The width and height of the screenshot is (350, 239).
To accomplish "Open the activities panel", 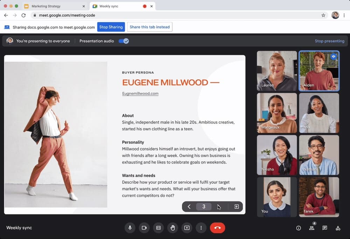I will tap(338, 228).
